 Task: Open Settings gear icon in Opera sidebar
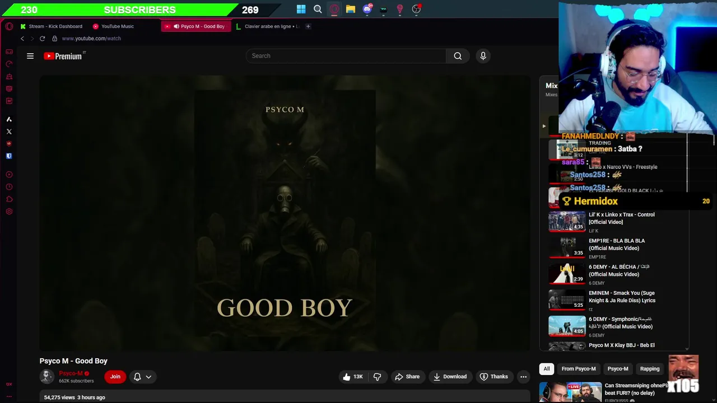point(9,212)
